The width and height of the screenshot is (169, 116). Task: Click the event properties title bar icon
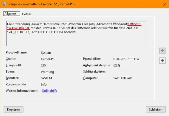(x=5, y=4)
